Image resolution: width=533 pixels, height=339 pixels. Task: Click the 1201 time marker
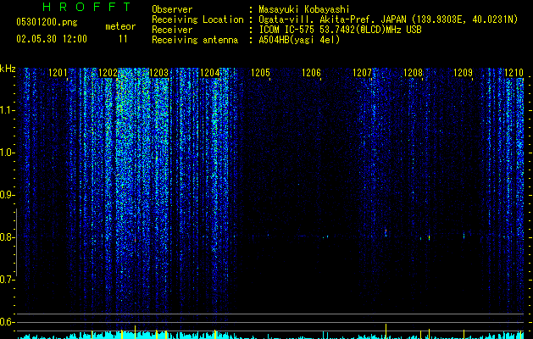point(58,72)
